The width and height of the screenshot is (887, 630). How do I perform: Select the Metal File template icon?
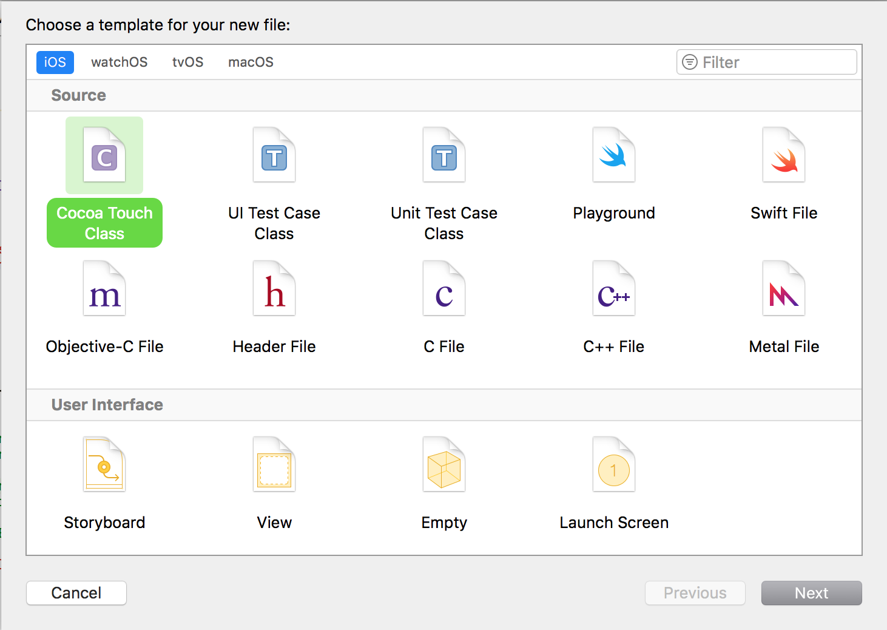pyautogui.click(x=784, y=288)
